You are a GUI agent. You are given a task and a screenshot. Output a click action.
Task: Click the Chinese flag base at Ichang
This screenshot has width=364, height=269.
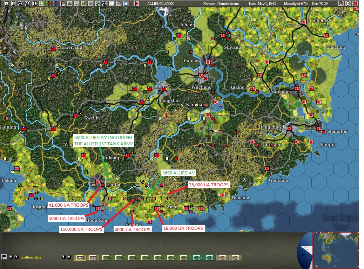(x=179, y=35)
